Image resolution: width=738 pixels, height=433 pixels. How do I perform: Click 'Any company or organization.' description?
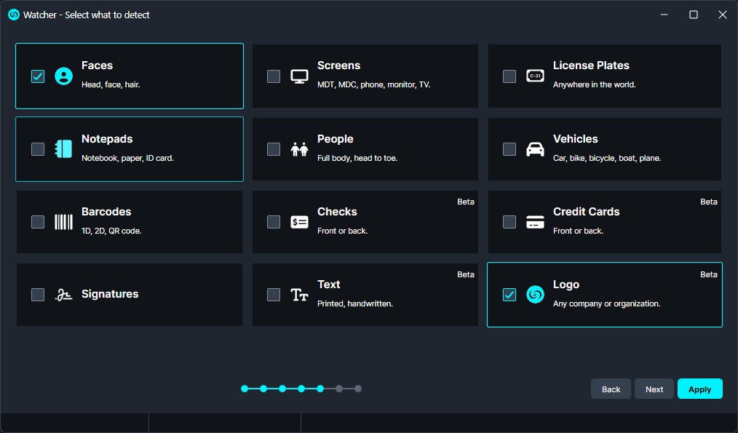click(x=607, y=304)
